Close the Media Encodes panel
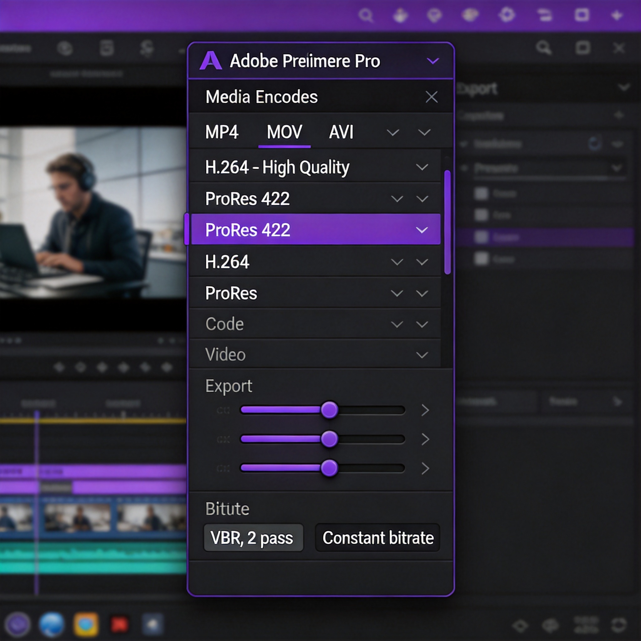This screenshot has height=641, width=641. [x=431, y=97]
